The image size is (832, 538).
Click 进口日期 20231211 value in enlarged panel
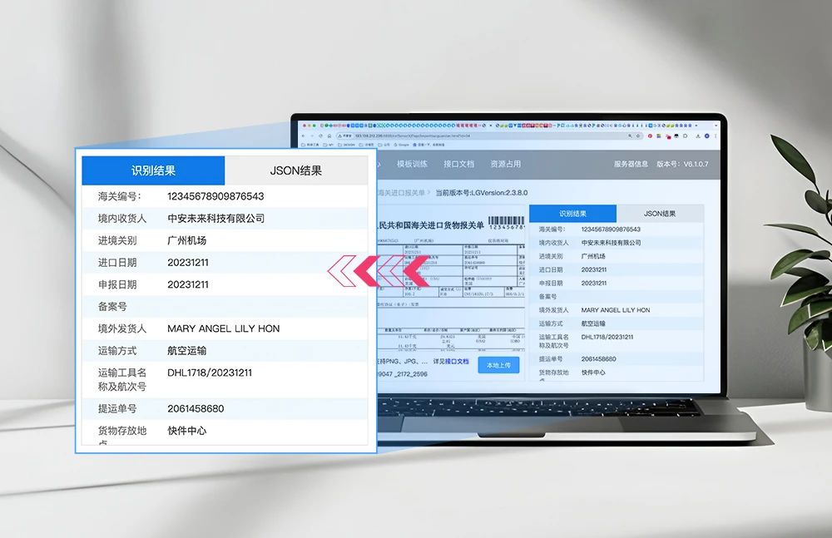(x=188, y=263)
